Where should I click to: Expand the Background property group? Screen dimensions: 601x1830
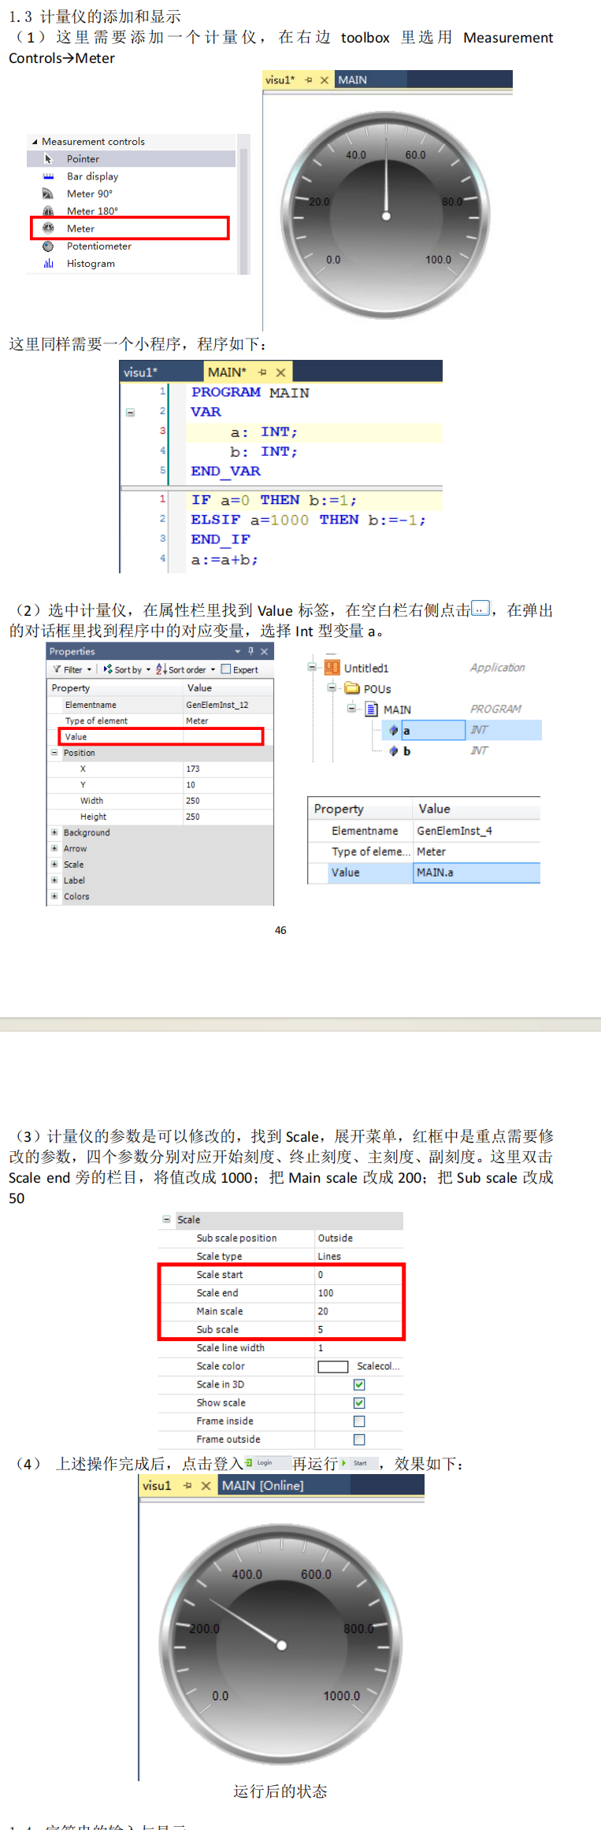point(54,832)
